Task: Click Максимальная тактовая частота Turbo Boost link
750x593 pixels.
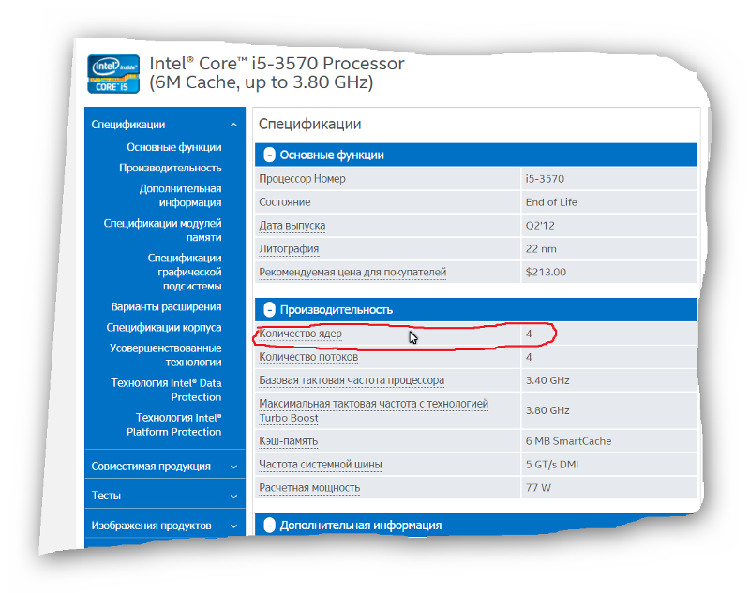Action: click(373, 410)
